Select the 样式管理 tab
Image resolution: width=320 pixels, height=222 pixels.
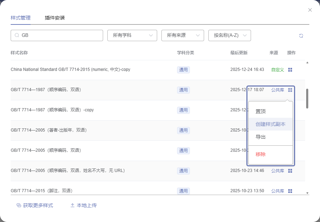(21, 18)
